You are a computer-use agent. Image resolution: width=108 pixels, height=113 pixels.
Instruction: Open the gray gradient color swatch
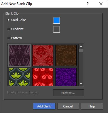pos(57,29)
